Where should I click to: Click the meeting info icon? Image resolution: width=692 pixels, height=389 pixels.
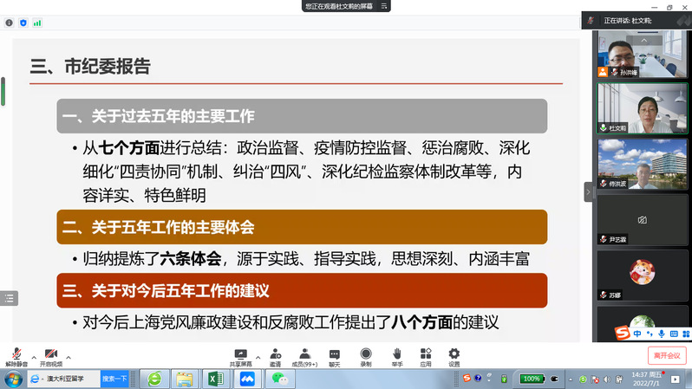(10, 23)
